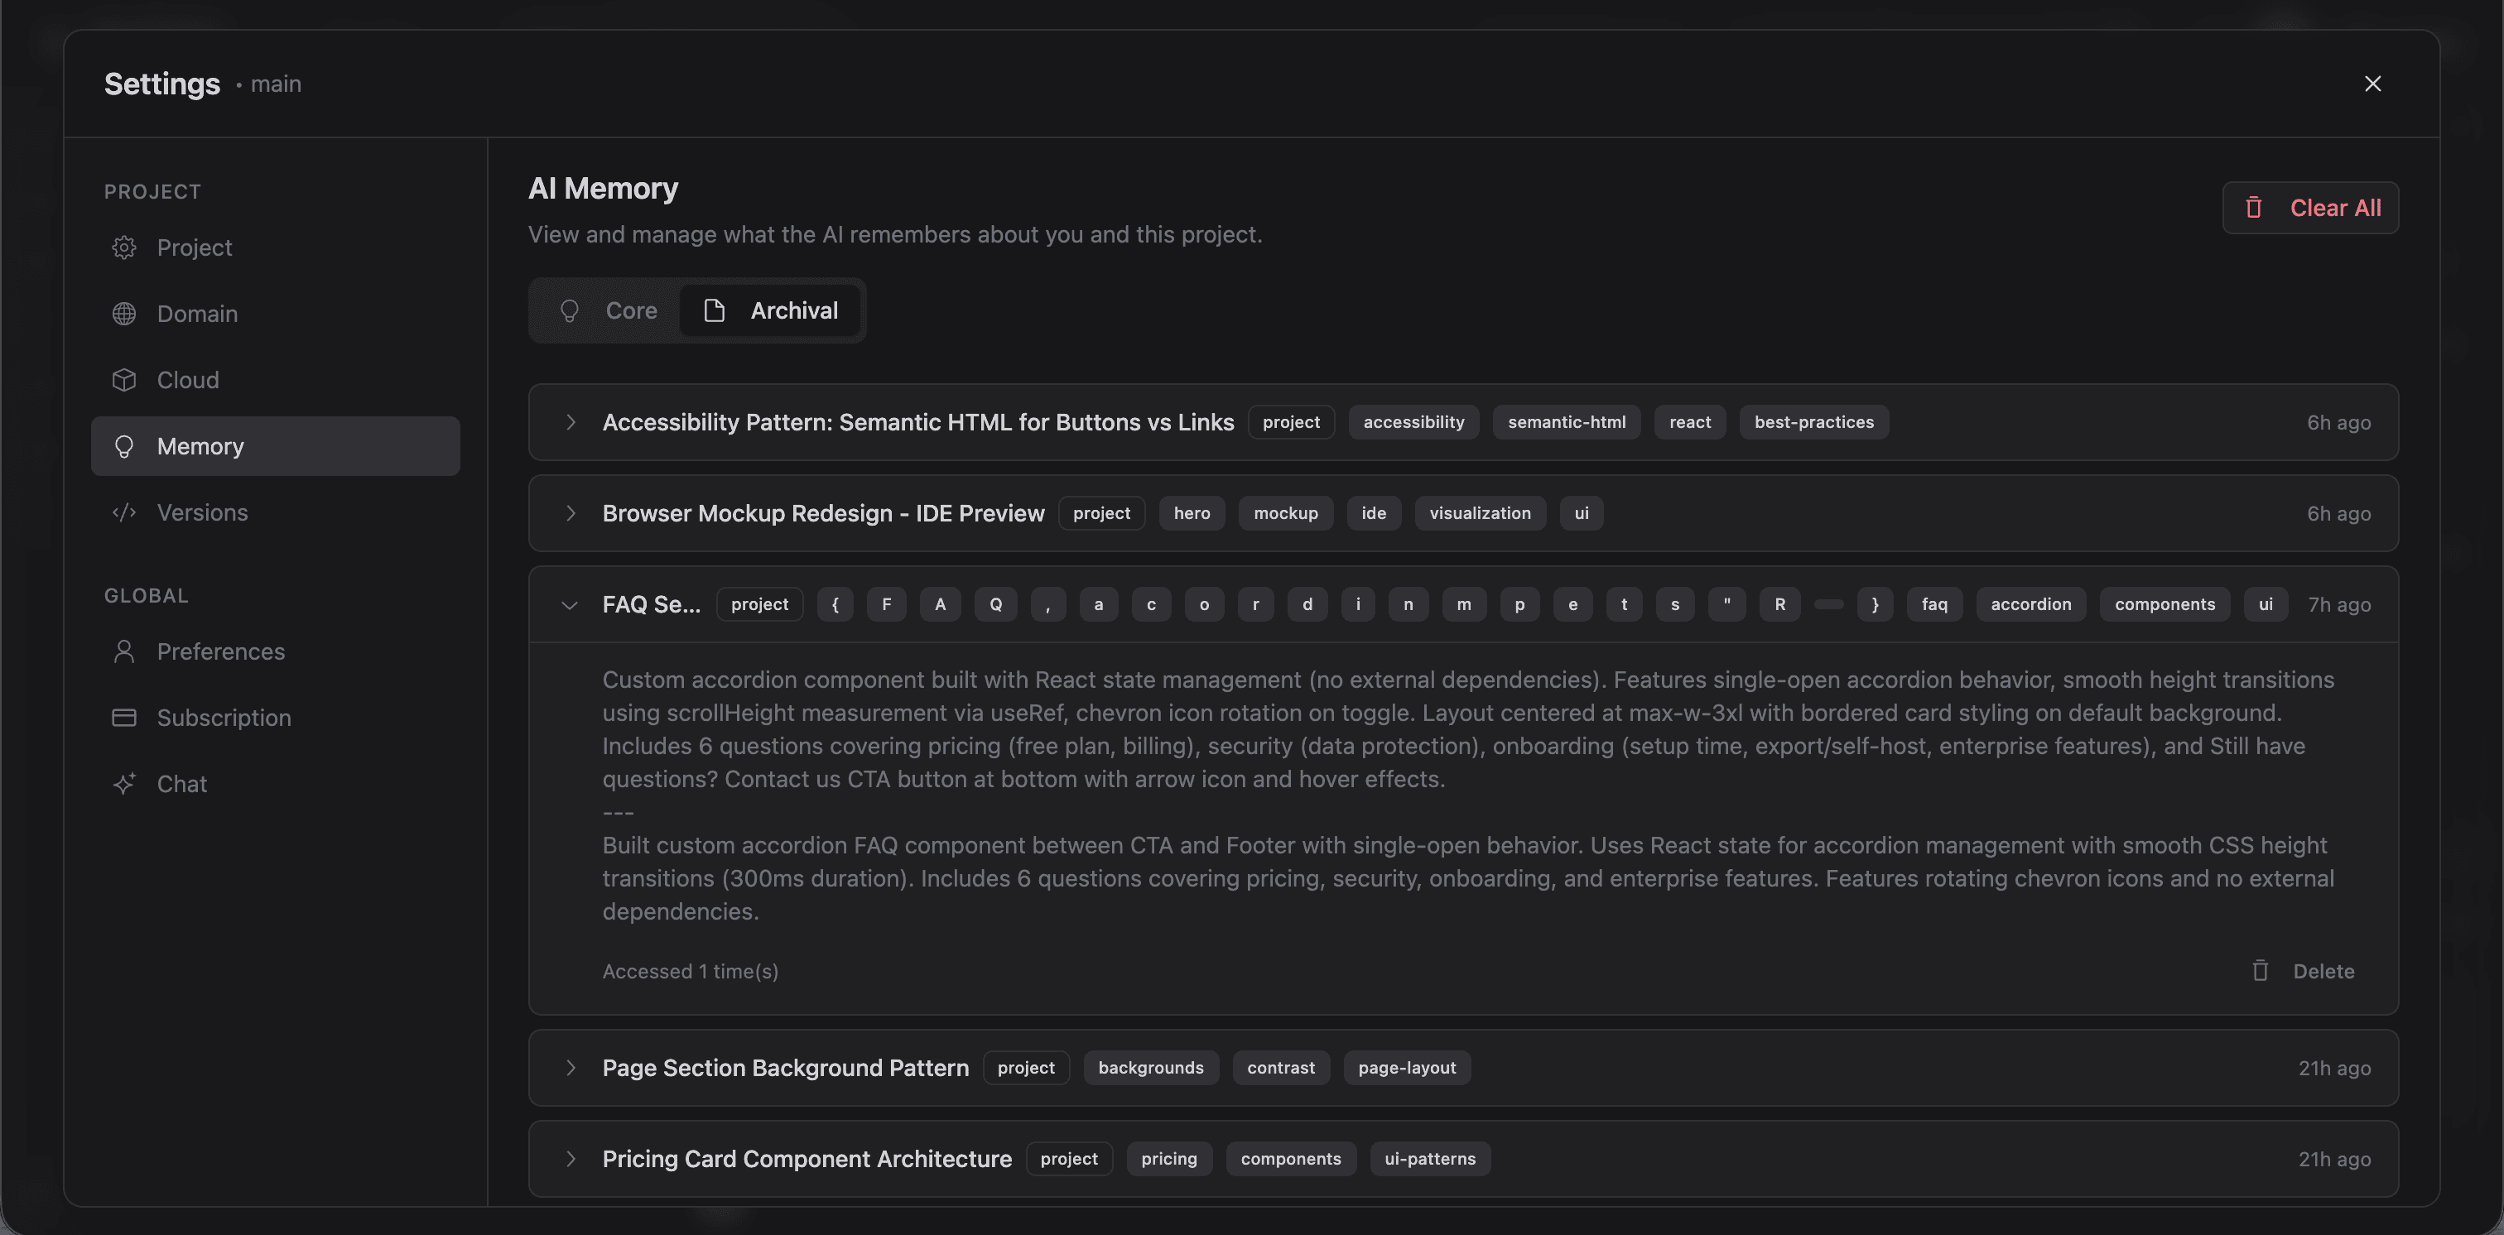Click Accessibility Pattern entry title
The image size is (2504, 1235).
917,421
